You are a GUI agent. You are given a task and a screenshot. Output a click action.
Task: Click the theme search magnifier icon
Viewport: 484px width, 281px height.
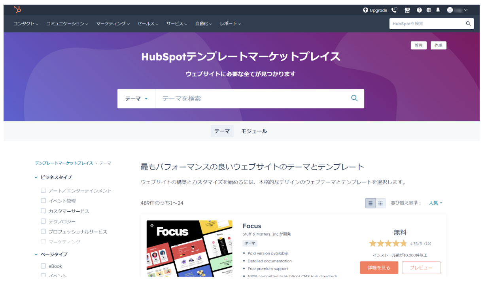tap(354, 98)
